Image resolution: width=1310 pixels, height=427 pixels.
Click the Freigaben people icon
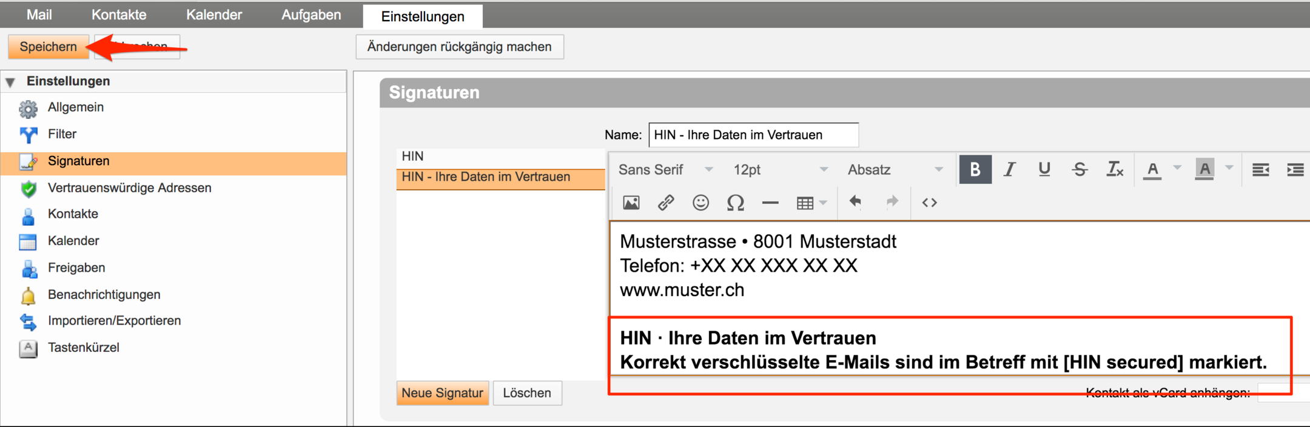click(28, 269)
